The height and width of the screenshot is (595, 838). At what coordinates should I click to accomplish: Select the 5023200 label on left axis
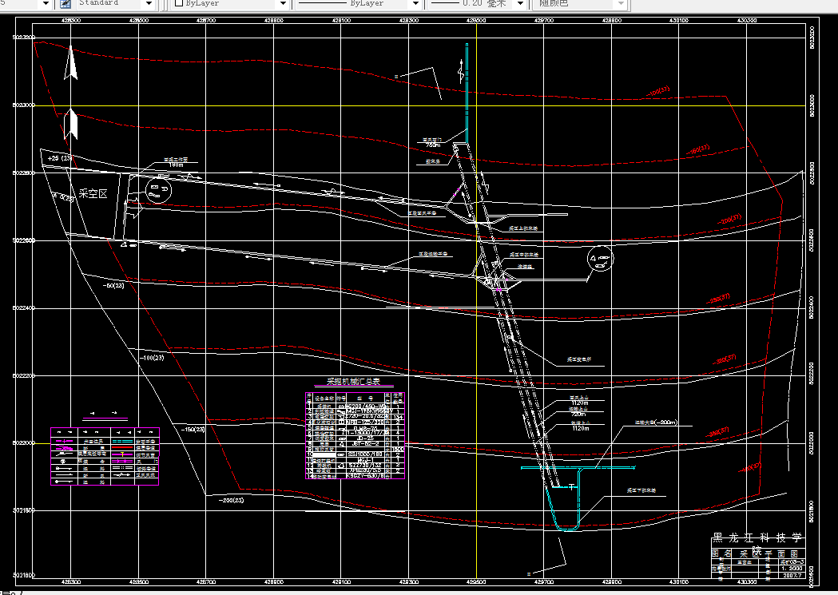pyautogui.click(x=23, y=38)
